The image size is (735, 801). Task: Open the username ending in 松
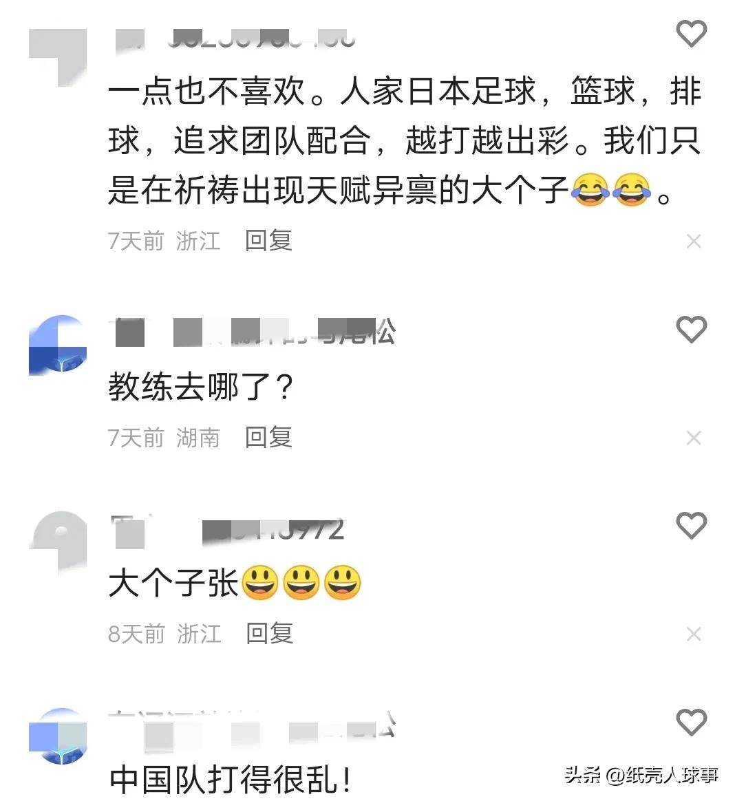coord(253,332)
